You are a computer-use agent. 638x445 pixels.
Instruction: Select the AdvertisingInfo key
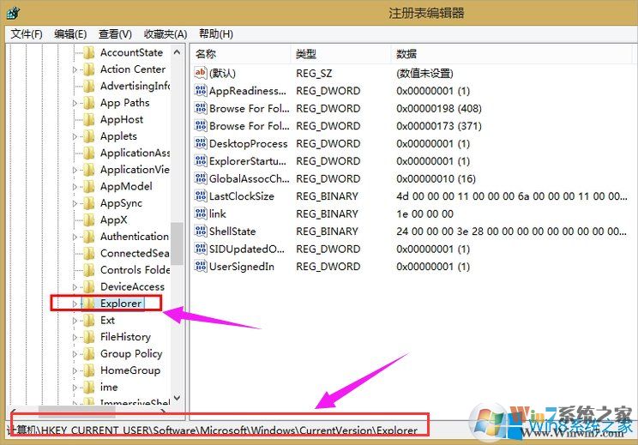135,86
